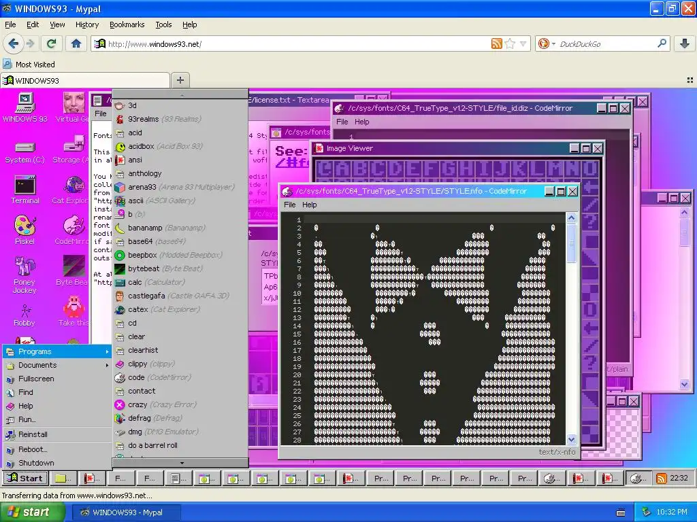Open the Robby stick figure icon
The image size is (697, 522).
(x=25, y=315)
